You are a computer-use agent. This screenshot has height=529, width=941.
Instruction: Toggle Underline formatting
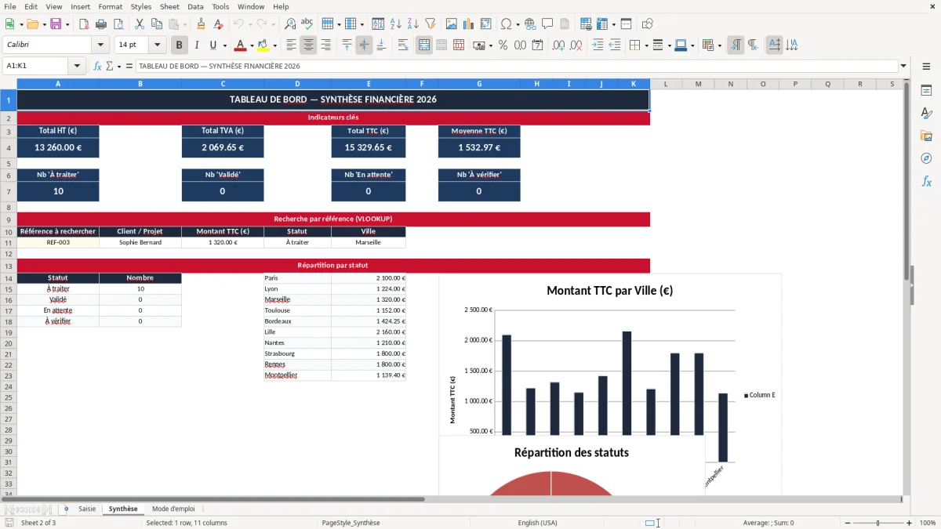point(213,45)
